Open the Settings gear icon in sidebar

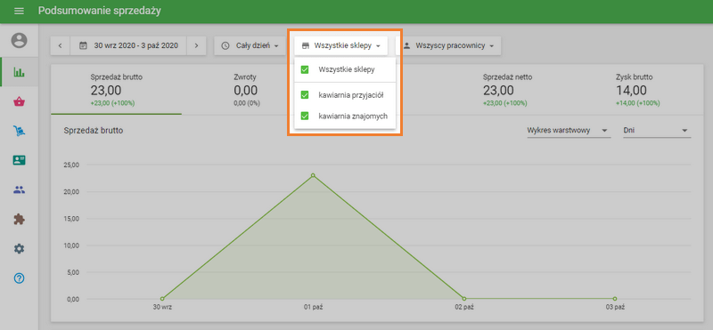[x=19, y=249]
